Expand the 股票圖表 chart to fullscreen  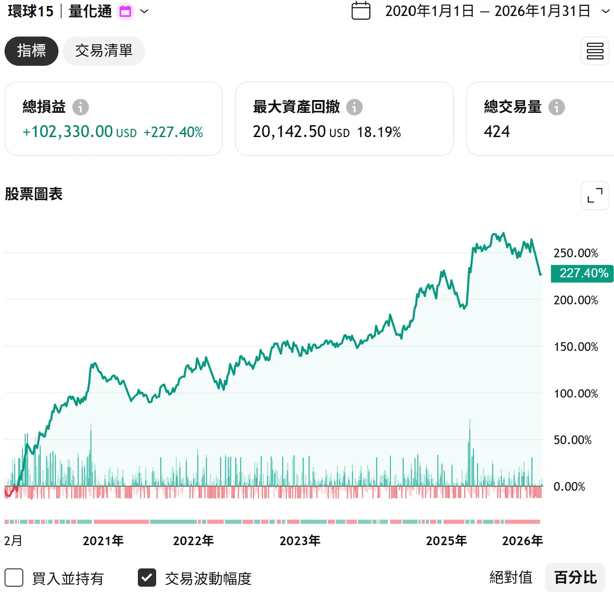point(594,196)
